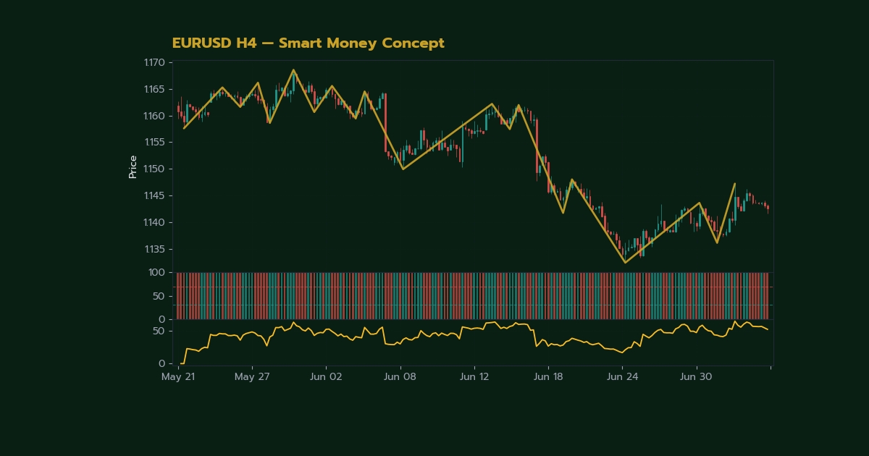Click the 100 tick on volume panel

[x=157, y=273]
